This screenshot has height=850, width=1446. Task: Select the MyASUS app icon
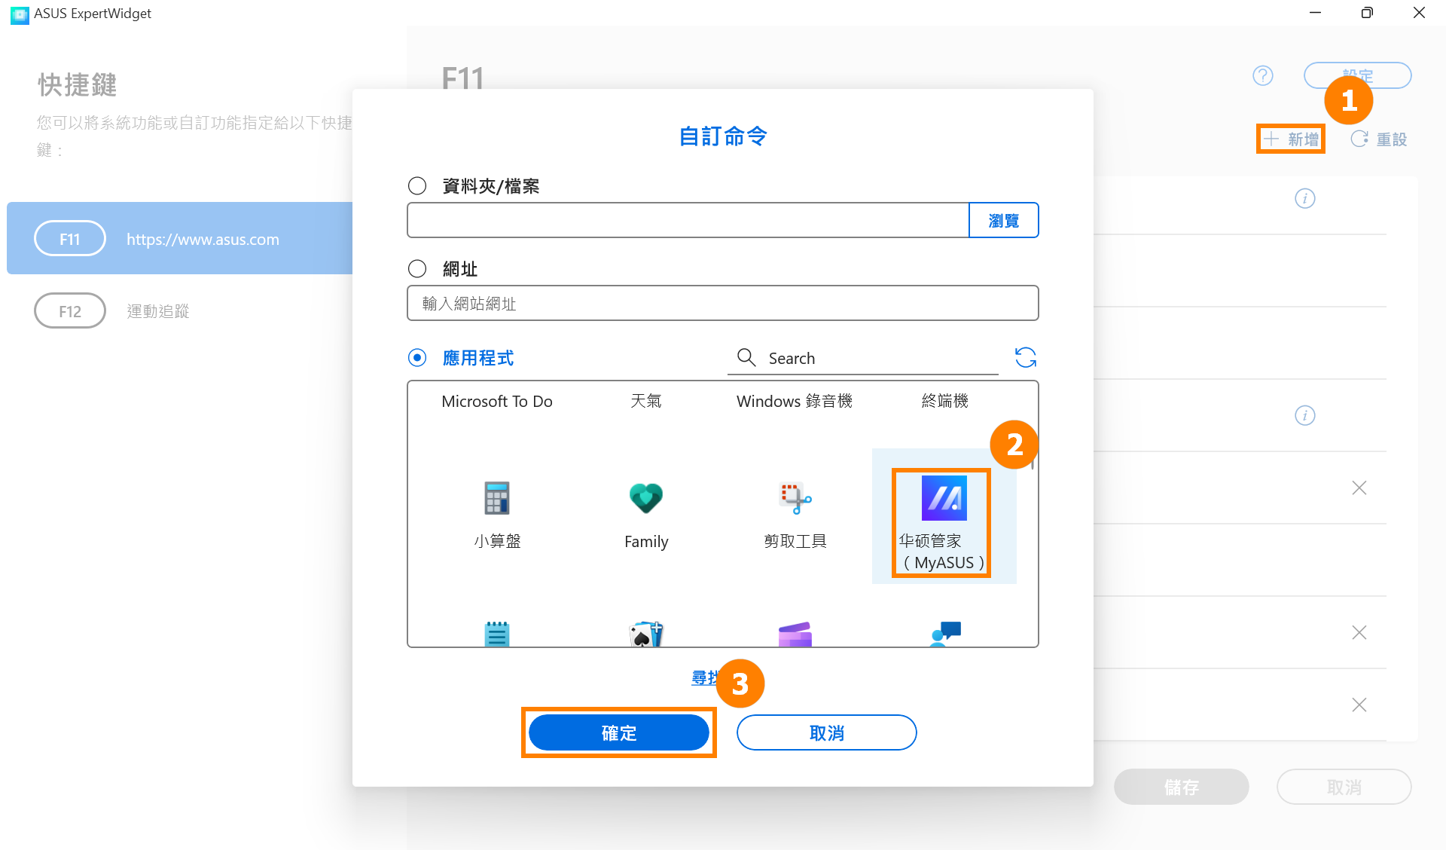coord(944,498)
